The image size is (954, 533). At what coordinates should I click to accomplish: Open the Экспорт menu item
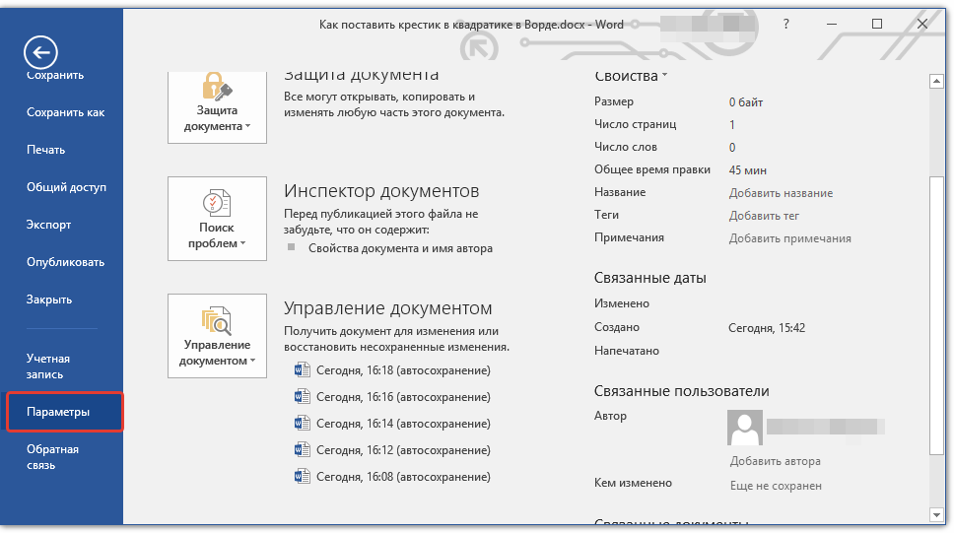pos(48,225)
